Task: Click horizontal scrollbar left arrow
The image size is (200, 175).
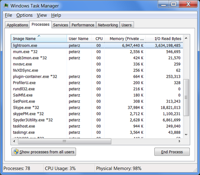Action: [14, 141]
